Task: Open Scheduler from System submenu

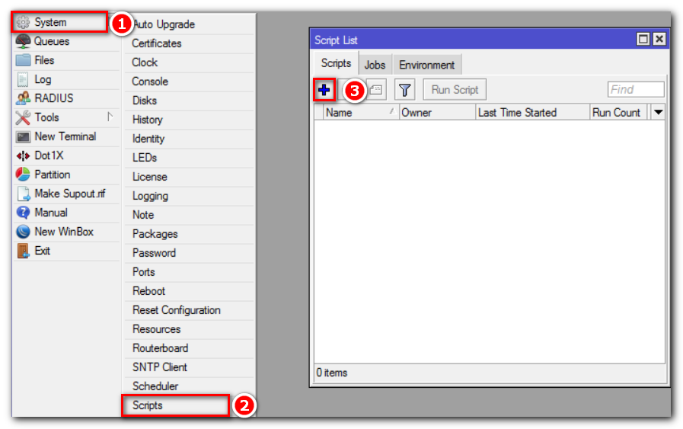Action: click(155, 386)
